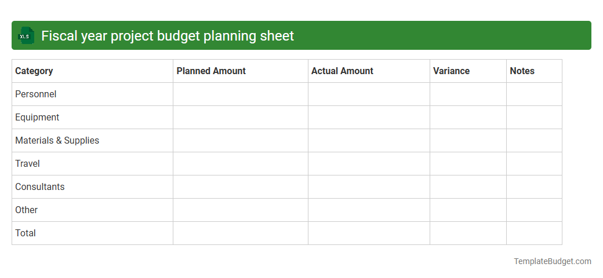Click the 'Actual Amount' column header
The image size is (603, 278).
coord(369,71)
